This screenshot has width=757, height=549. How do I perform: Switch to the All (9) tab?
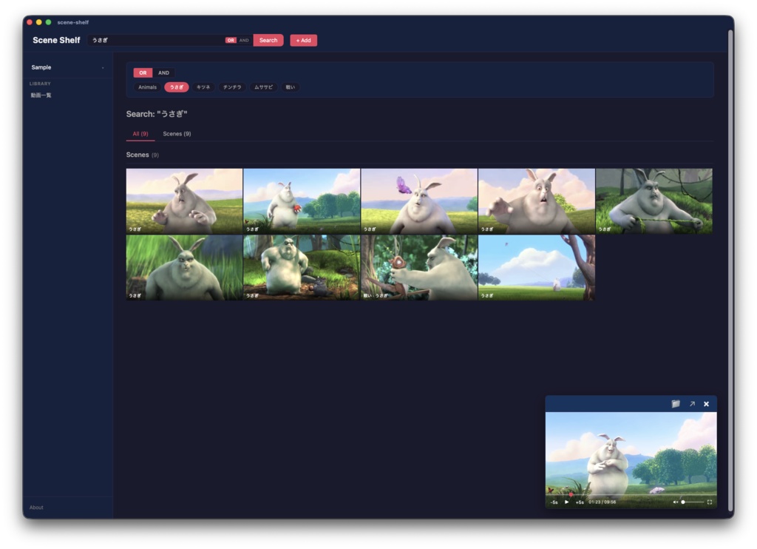(140, 134)
